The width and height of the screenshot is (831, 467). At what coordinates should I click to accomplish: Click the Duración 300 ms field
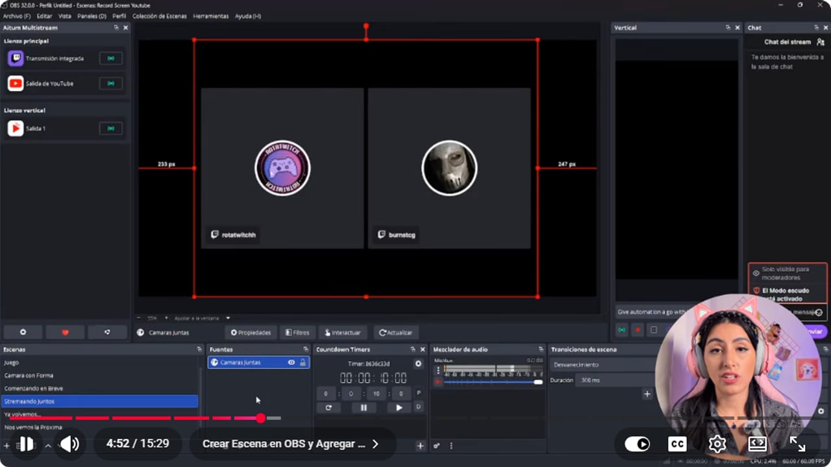tap(615, 380)
